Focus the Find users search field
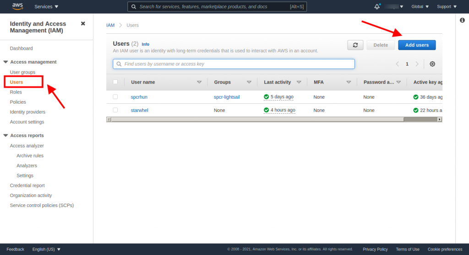The height and width of the screenshot is (255, 469). point(234,64)
